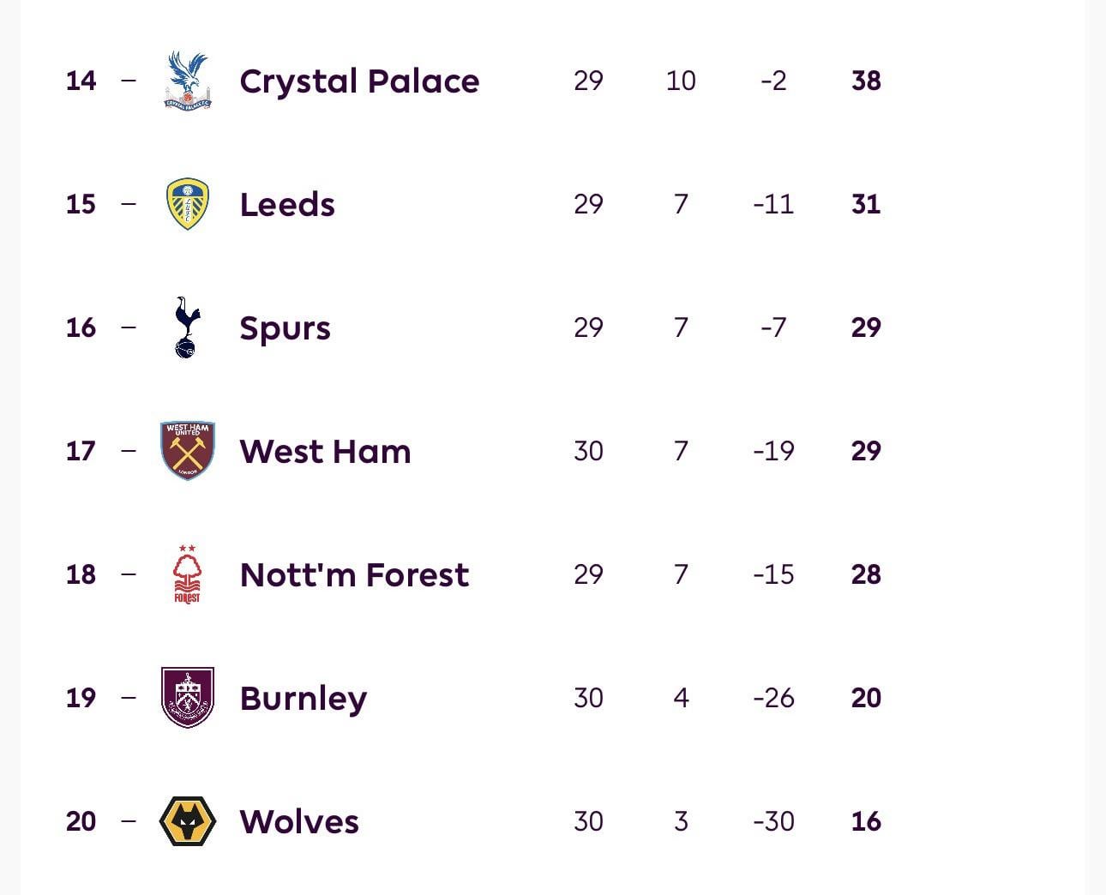Select Nott'm Forest team name

pos(354,575)
